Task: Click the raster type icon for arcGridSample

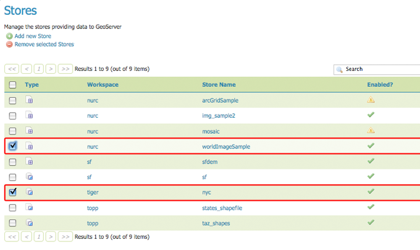Action: click(30, 100)
